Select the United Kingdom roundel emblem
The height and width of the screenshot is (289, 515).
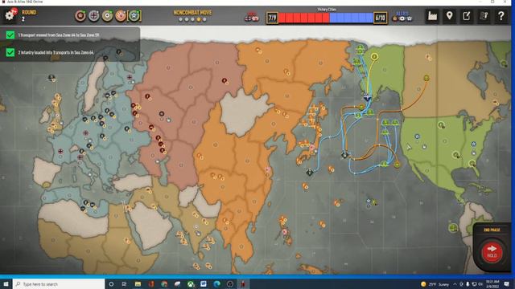click(107, 16)
